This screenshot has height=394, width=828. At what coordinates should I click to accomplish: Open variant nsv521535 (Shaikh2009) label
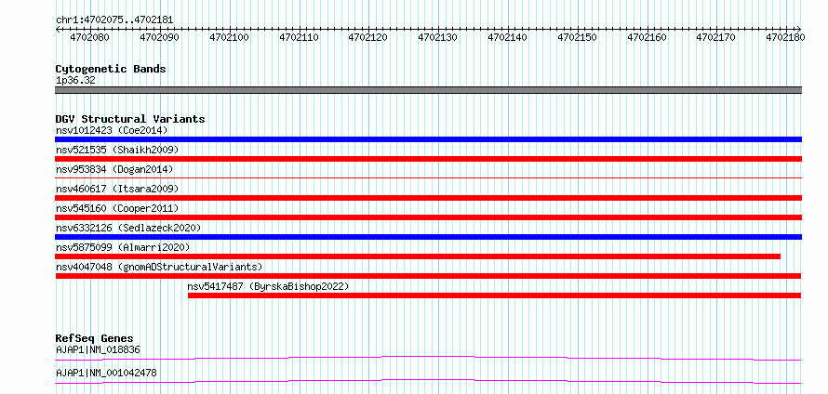[x=117, y=150]
